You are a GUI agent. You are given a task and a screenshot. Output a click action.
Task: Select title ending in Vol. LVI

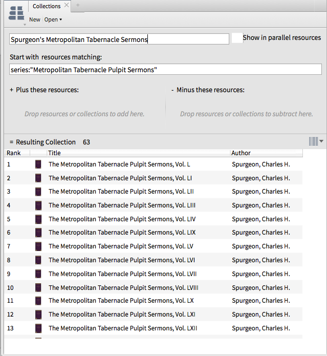pos(122,260)
